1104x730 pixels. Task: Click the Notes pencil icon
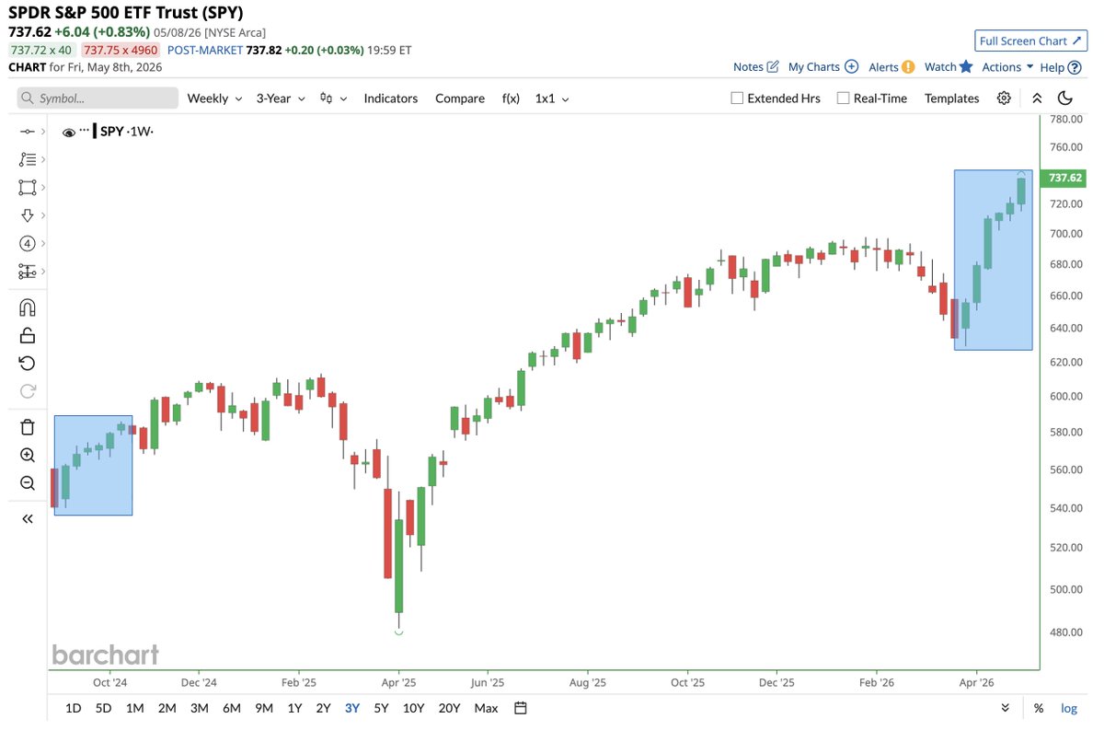pyautogui.click(x=773, y=66)
